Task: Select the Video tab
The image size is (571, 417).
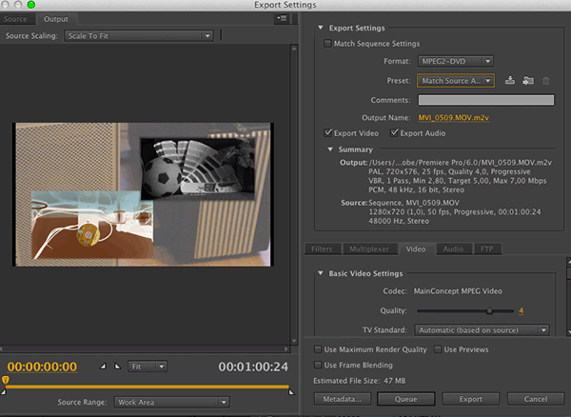Action: (416, 248)
